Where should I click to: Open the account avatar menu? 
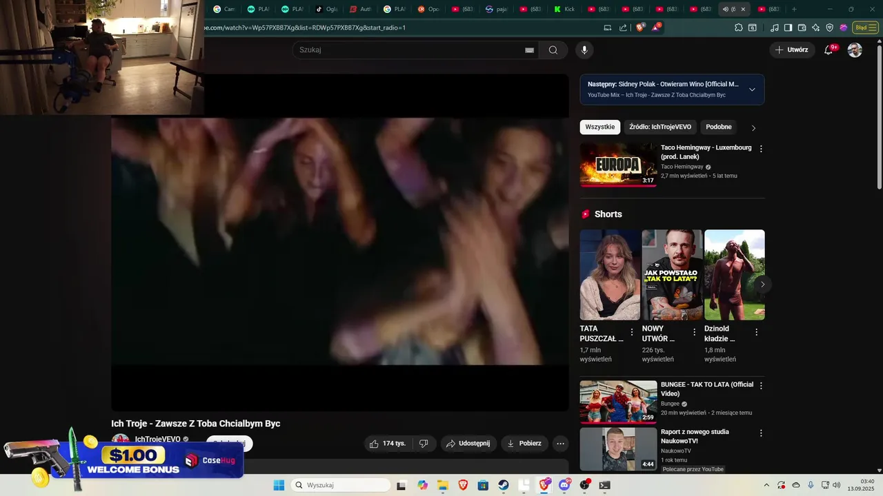pos(855,50)
